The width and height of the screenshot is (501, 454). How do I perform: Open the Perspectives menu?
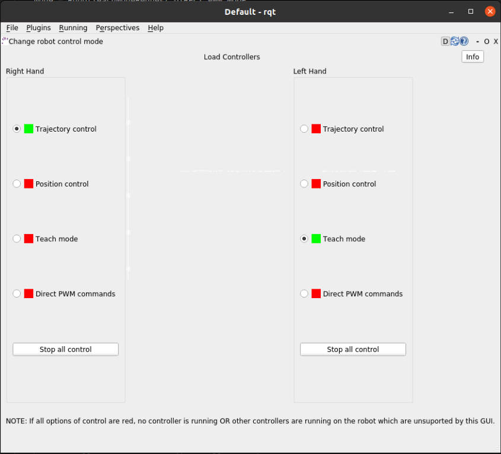(117, 28)
